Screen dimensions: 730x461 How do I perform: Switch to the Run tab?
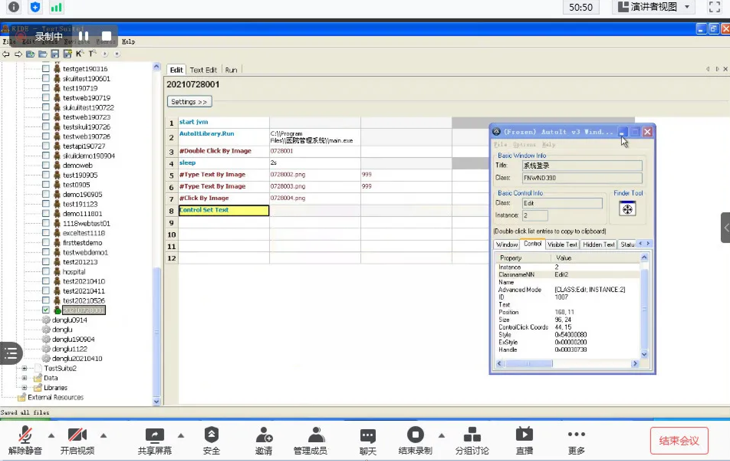(x=231, y=70)
